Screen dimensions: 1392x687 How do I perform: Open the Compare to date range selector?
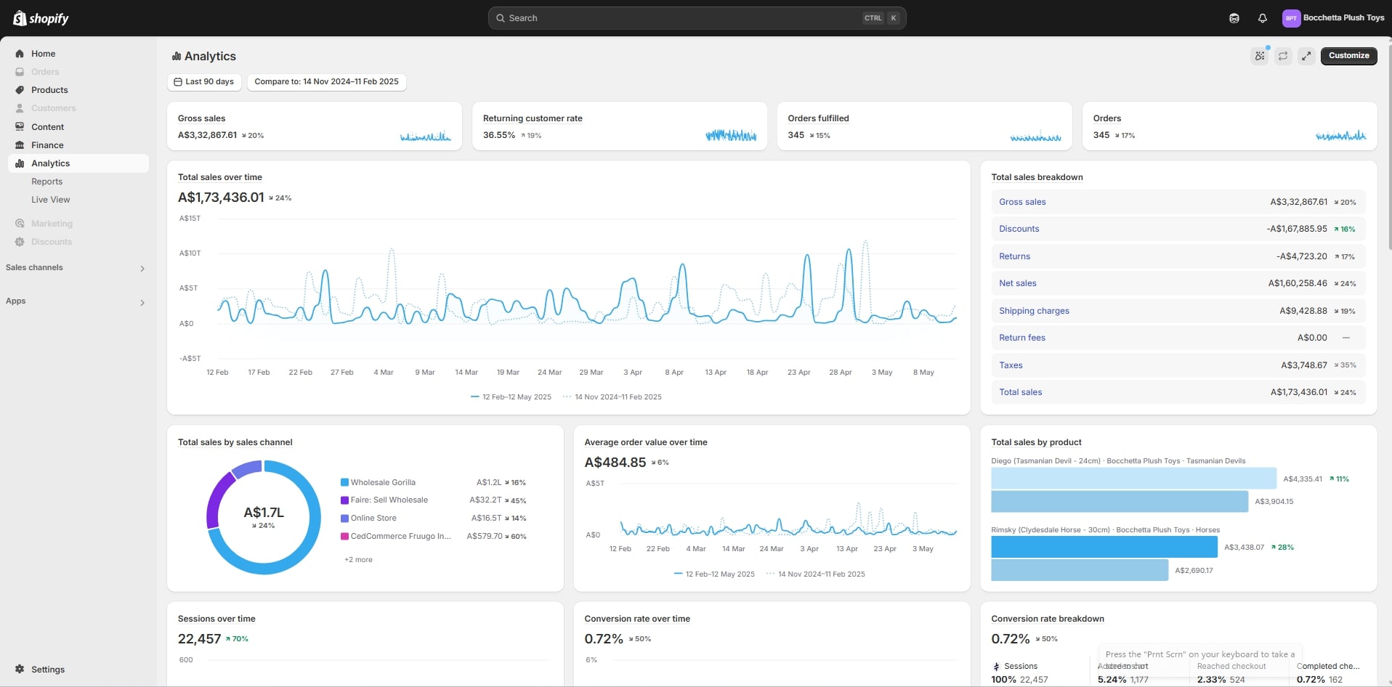click(326, 82)
